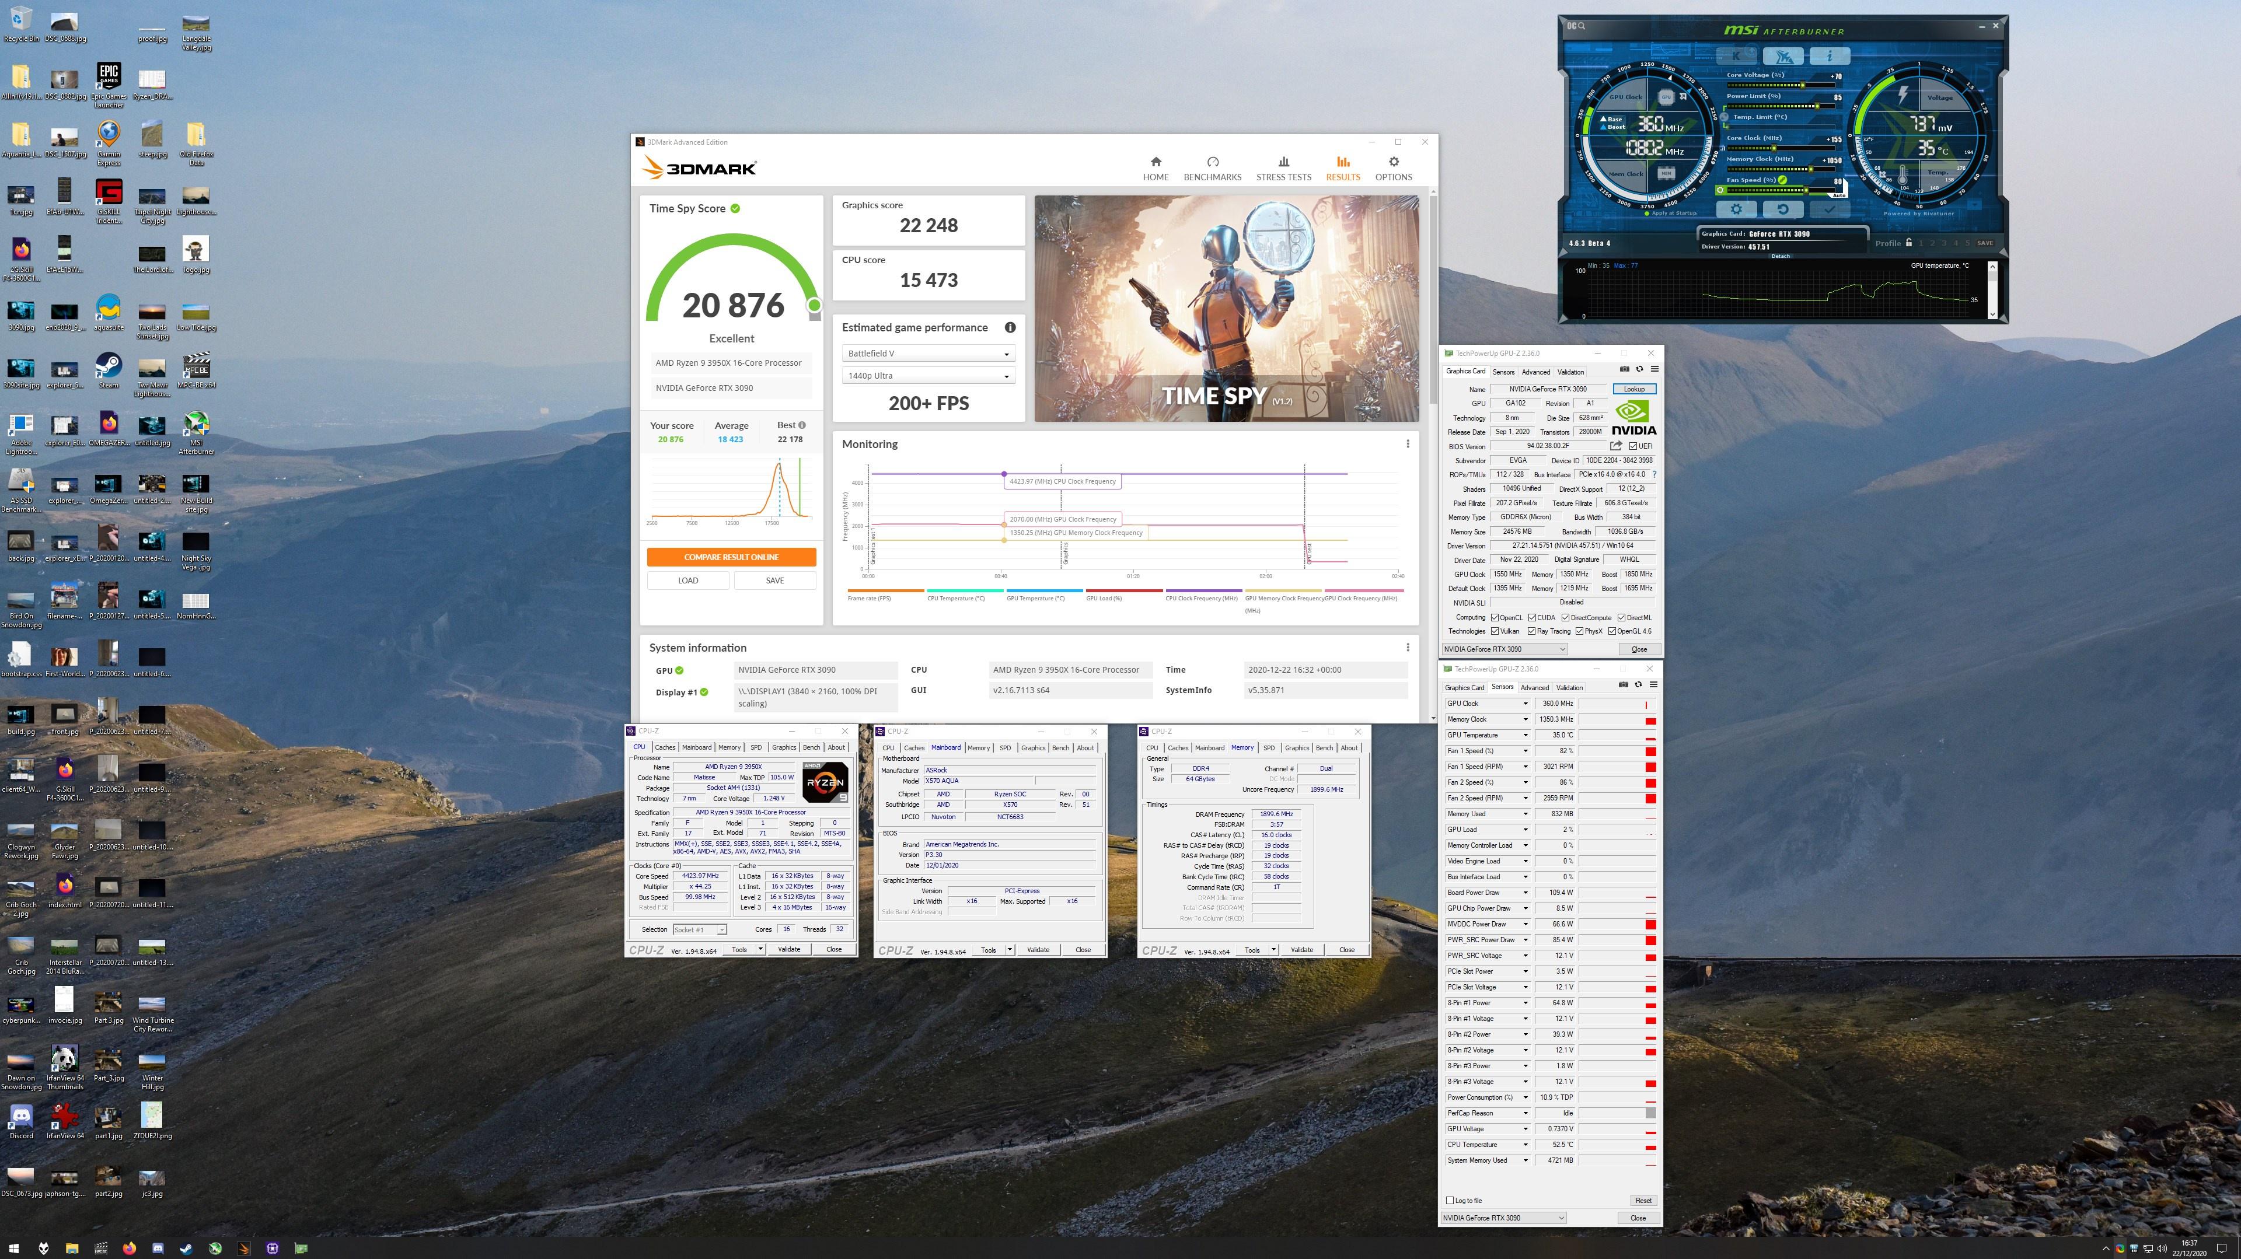2241x1259 pixels.
Task: Click fan speed curve link icon in Afterburner
Action: [x=1782, y=180]
